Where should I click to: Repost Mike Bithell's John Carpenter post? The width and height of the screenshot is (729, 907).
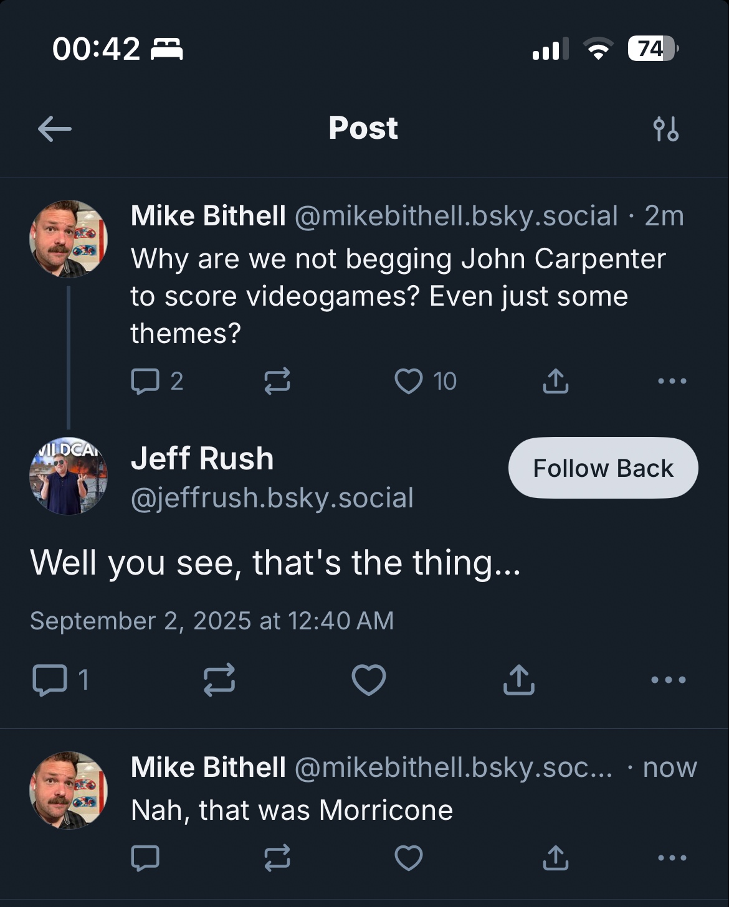(277, 381)
